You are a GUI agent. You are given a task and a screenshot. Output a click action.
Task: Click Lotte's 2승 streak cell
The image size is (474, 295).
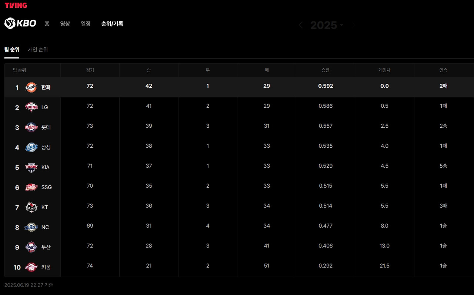(444, 126)
